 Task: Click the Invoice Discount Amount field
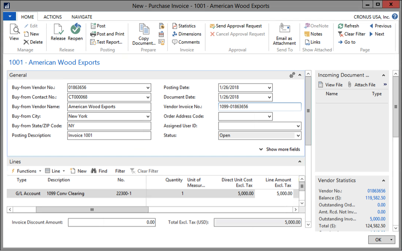112,222
